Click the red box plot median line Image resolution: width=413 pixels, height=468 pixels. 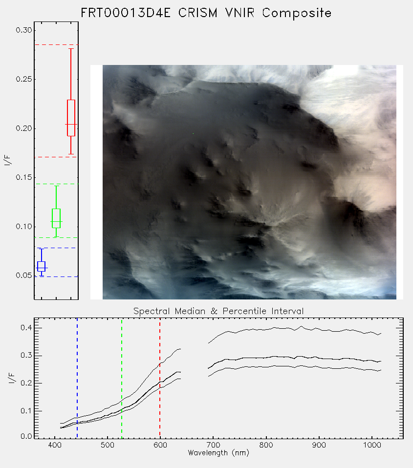[71, 124]
